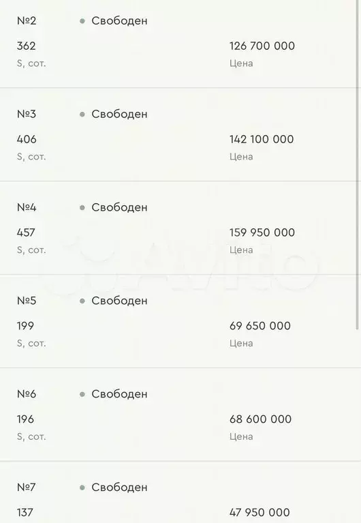The width and height of the screenshot is (361, 523).
Task: Click the area value 196
Action: click(25, 419)
